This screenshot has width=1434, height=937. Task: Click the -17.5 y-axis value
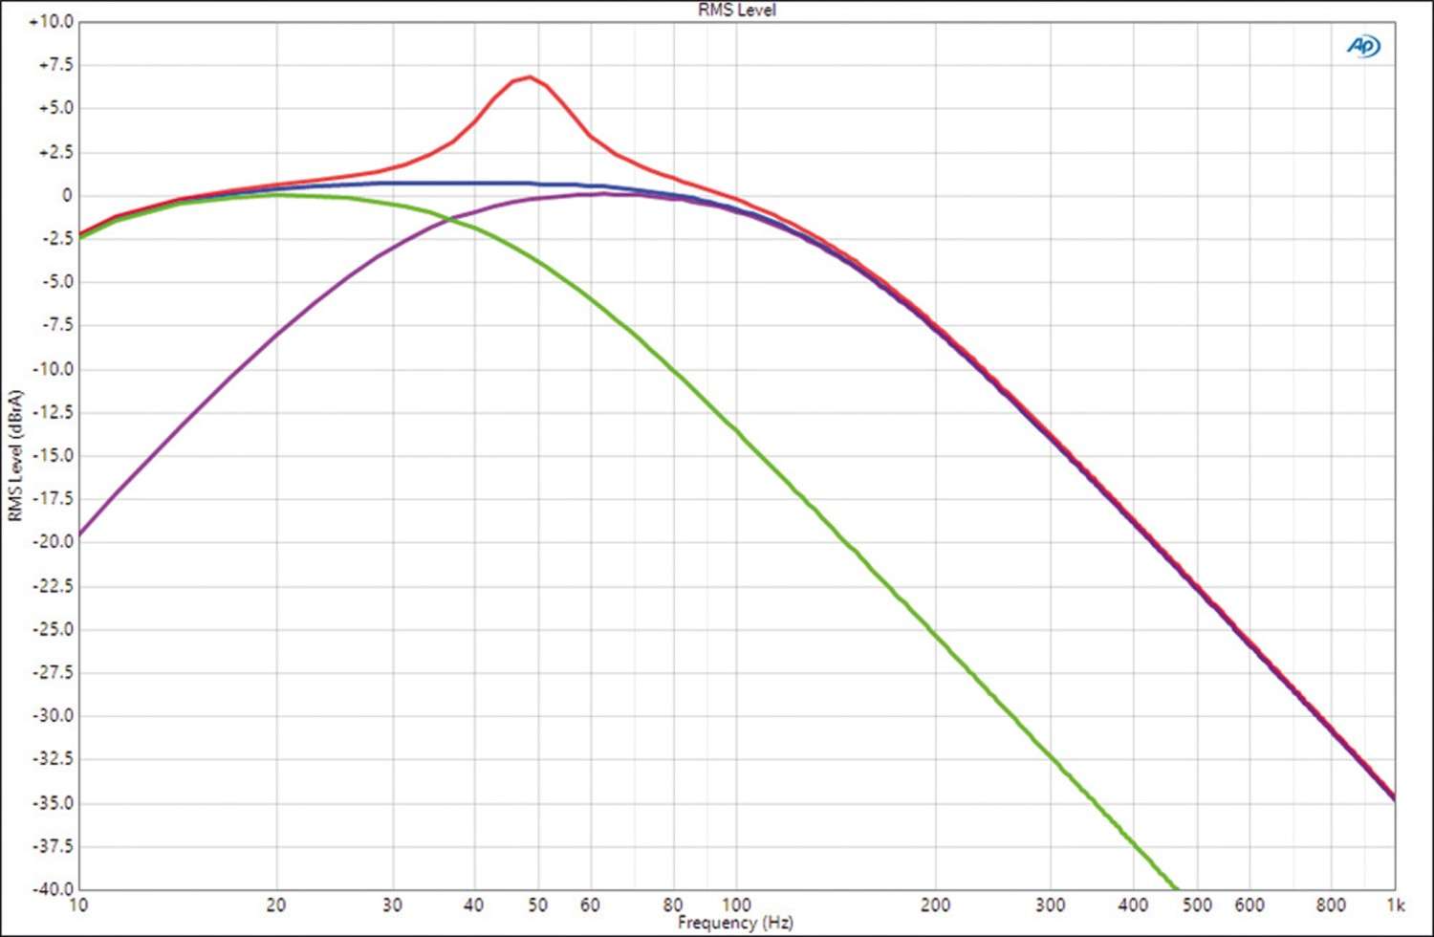[52, 499]
